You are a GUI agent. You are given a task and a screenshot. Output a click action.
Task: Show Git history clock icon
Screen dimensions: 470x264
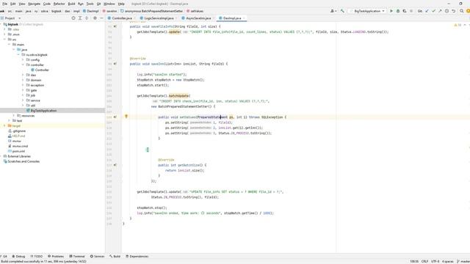coord(446,11)
